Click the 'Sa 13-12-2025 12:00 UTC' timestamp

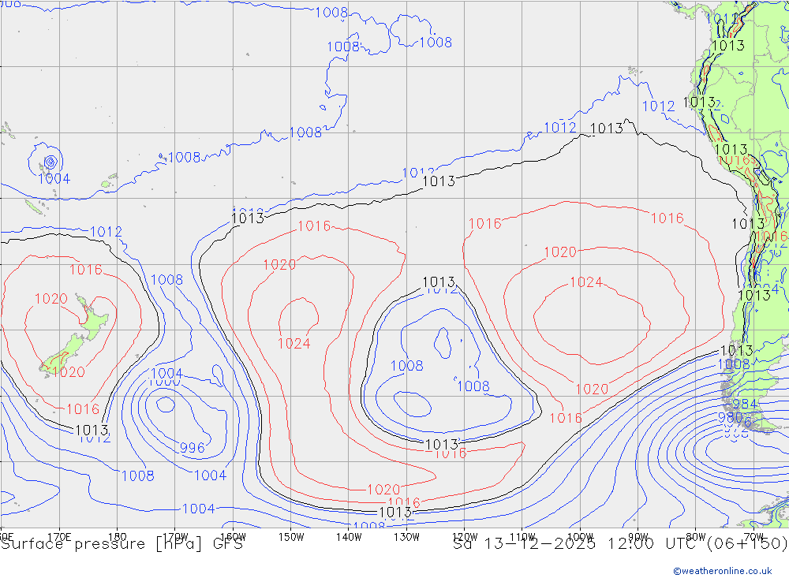[x=578, y=544]
